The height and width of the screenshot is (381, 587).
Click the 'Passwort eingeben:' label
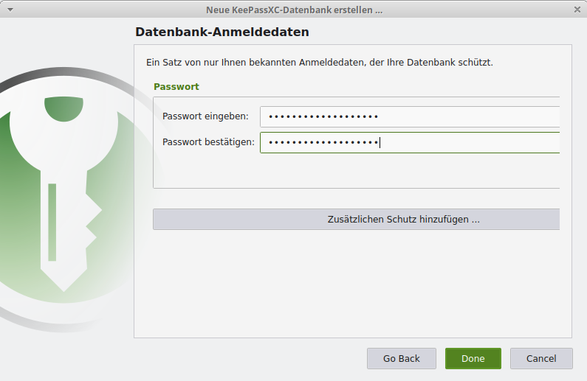(205, 116)
